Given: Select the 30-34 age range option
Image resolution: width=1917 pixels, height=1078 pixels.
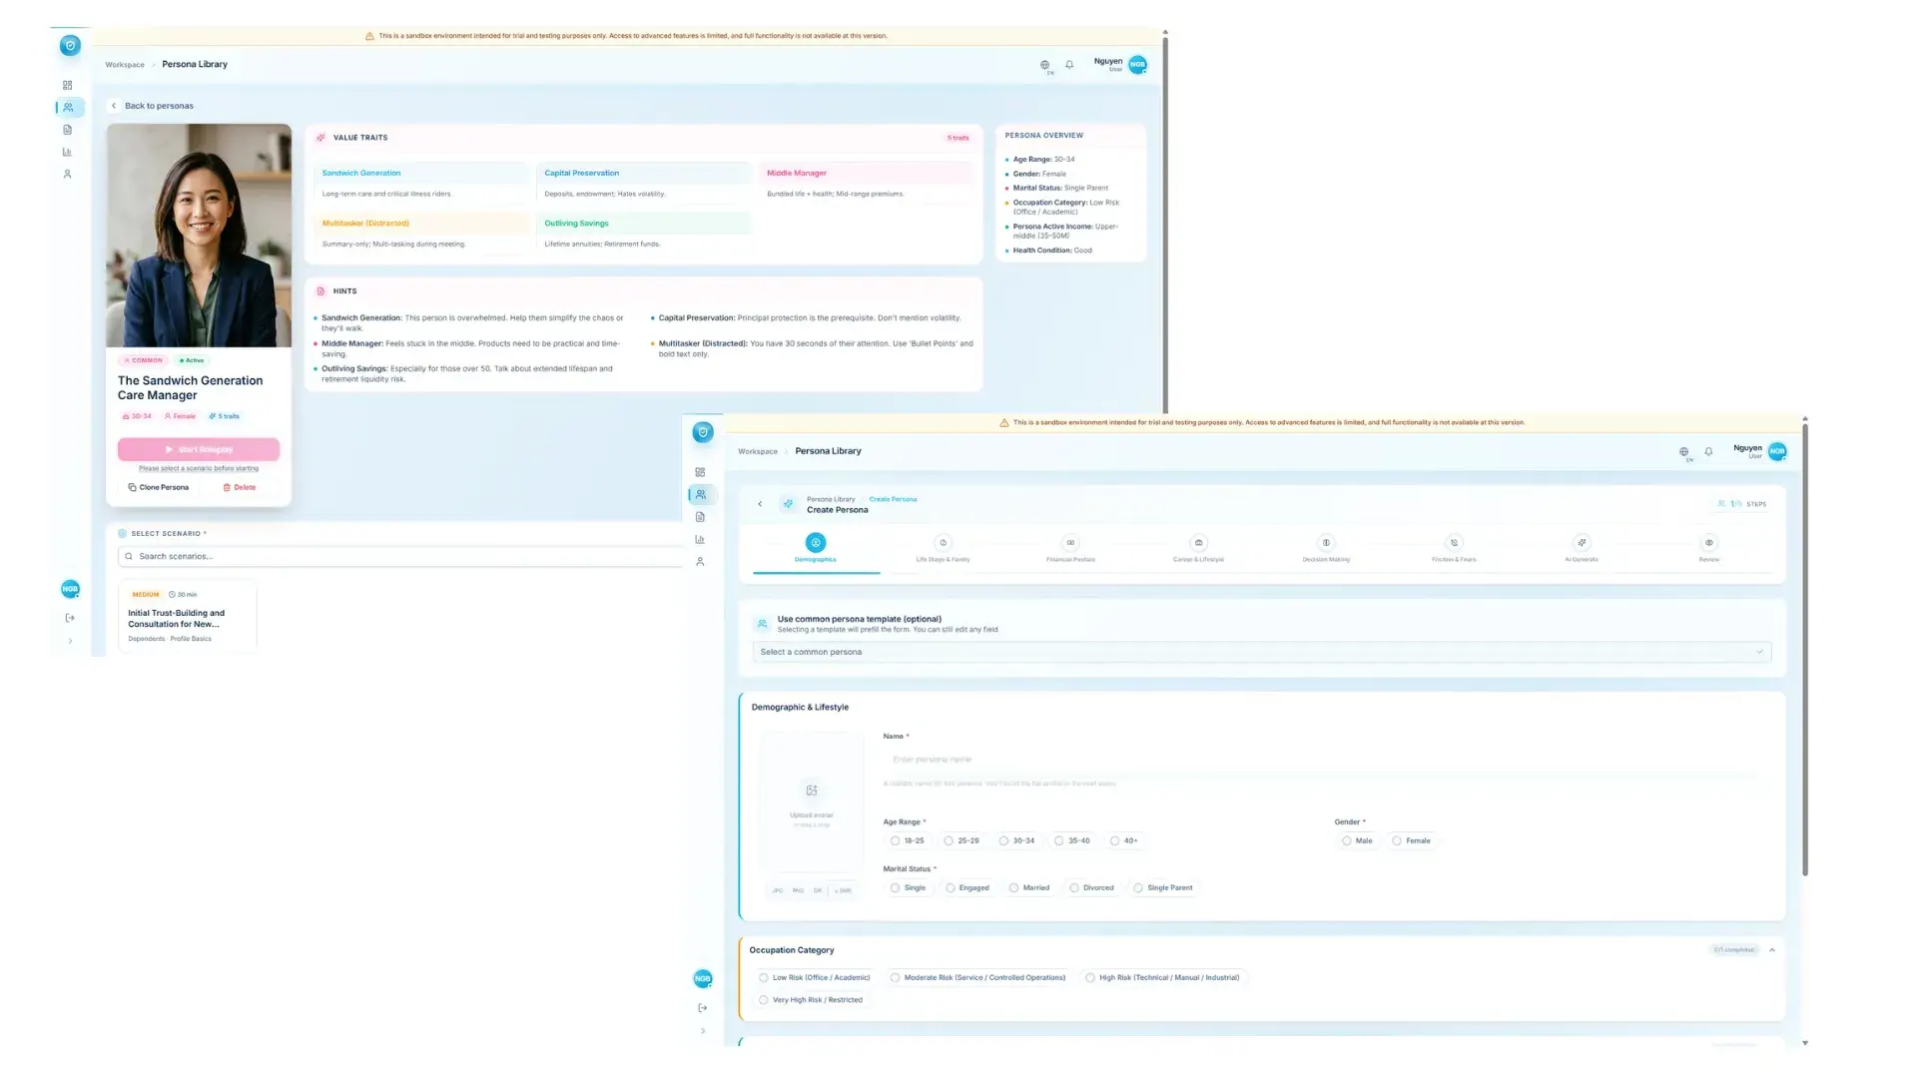Looking at the screenshot, I should click(1017, 841).
